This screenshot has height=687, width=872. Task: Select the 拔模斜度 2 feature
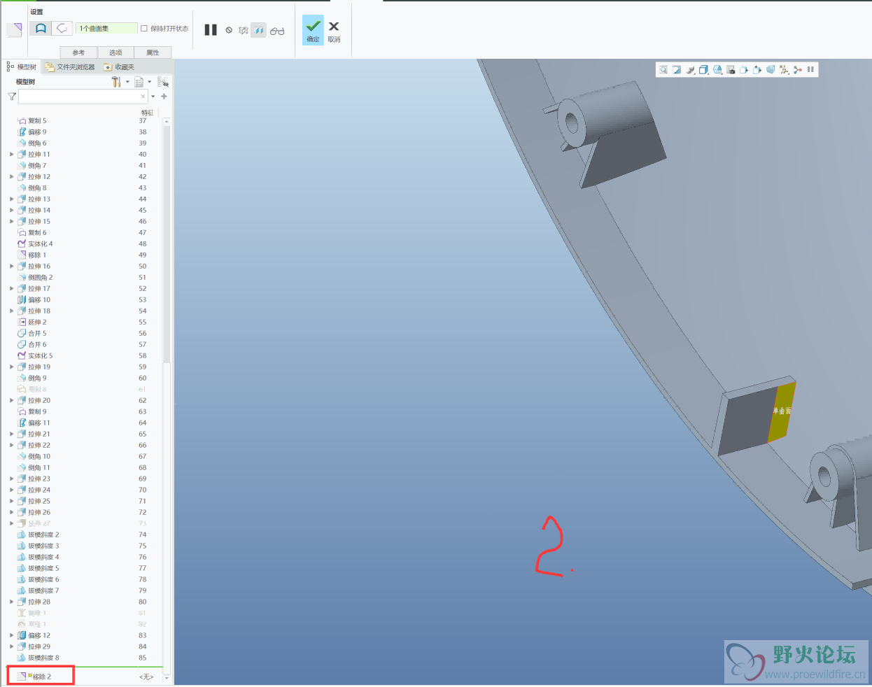pos(38,535)
